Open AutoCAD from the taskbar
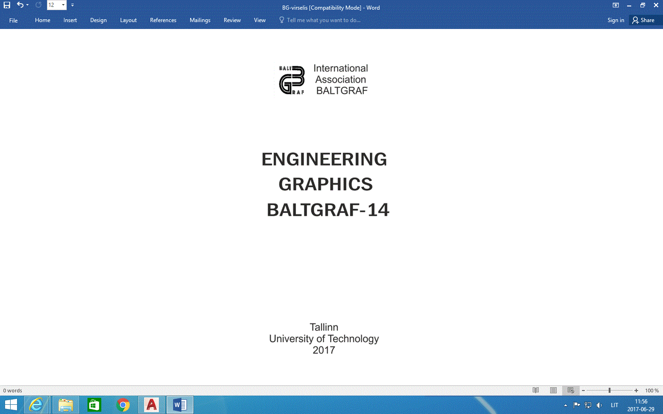The height and width of the screenshot is (414, 663). point(151,405)
